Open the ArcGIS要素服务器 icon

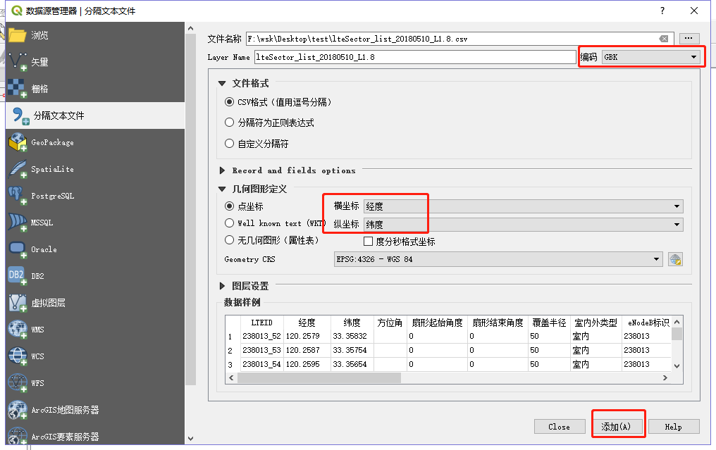[18, 437]
